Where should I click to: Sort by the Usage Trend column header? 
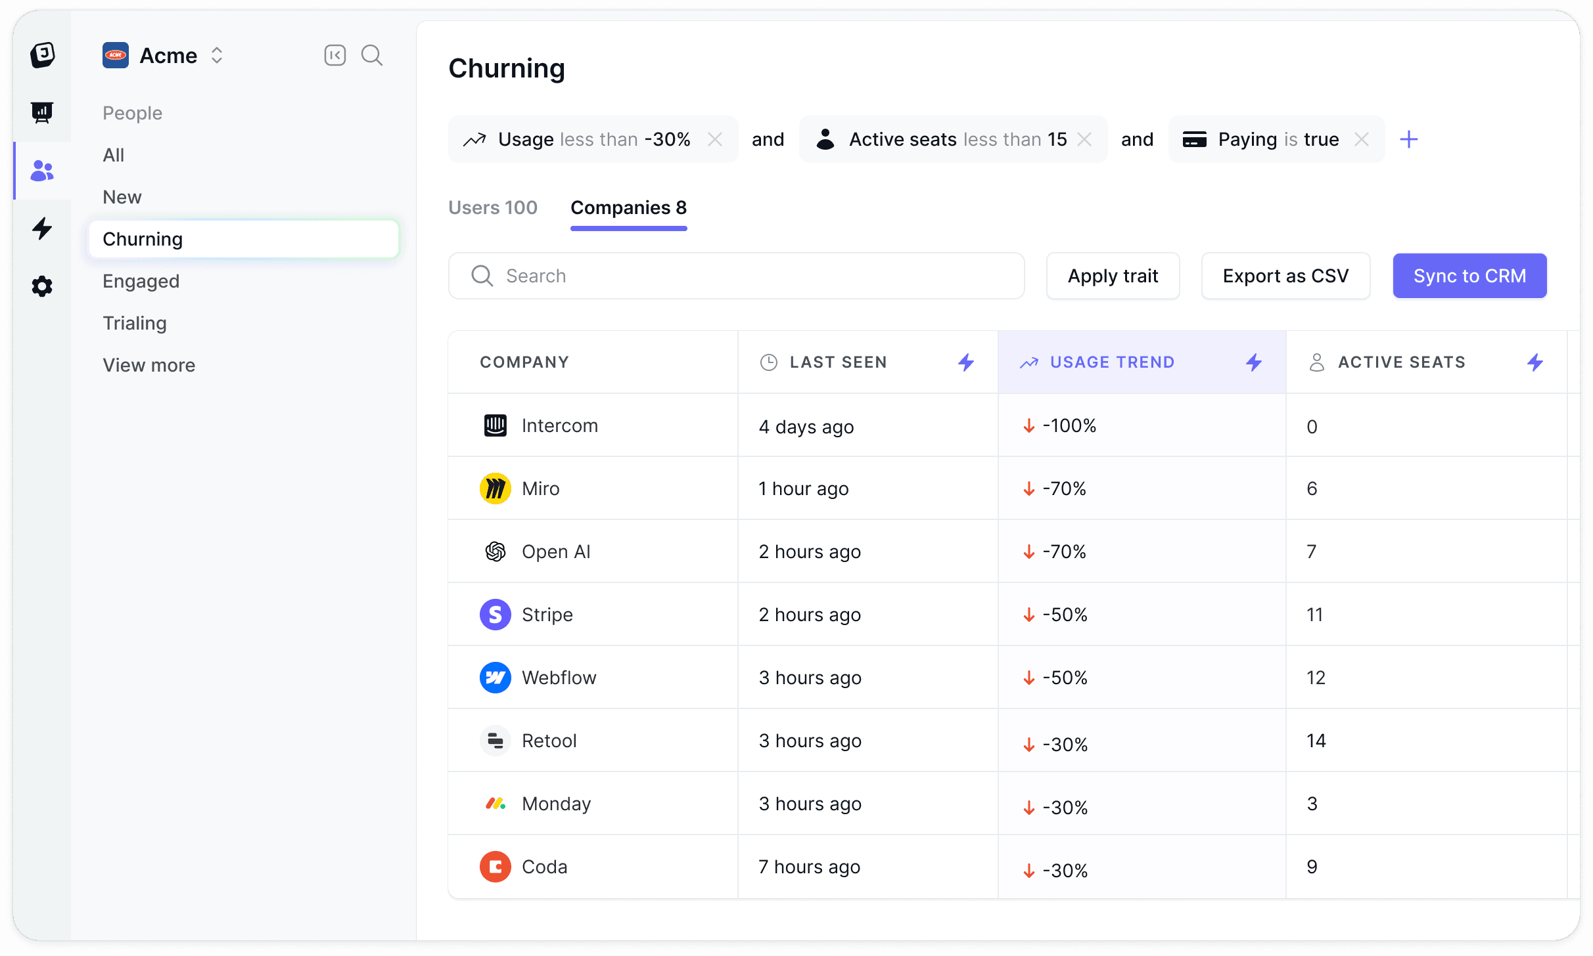[1112, 362]
